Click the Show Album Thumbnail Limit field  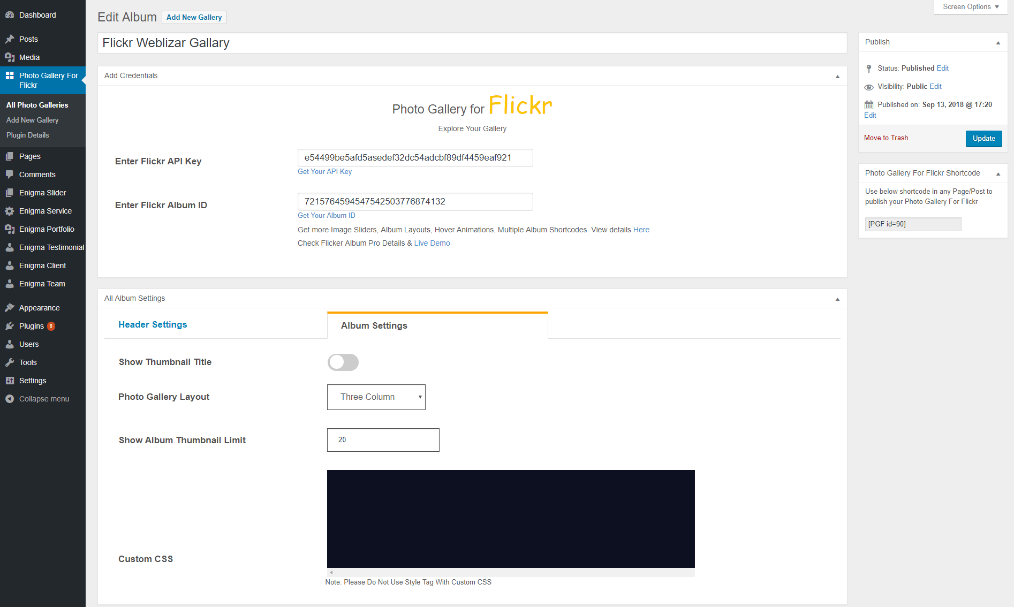383,440
